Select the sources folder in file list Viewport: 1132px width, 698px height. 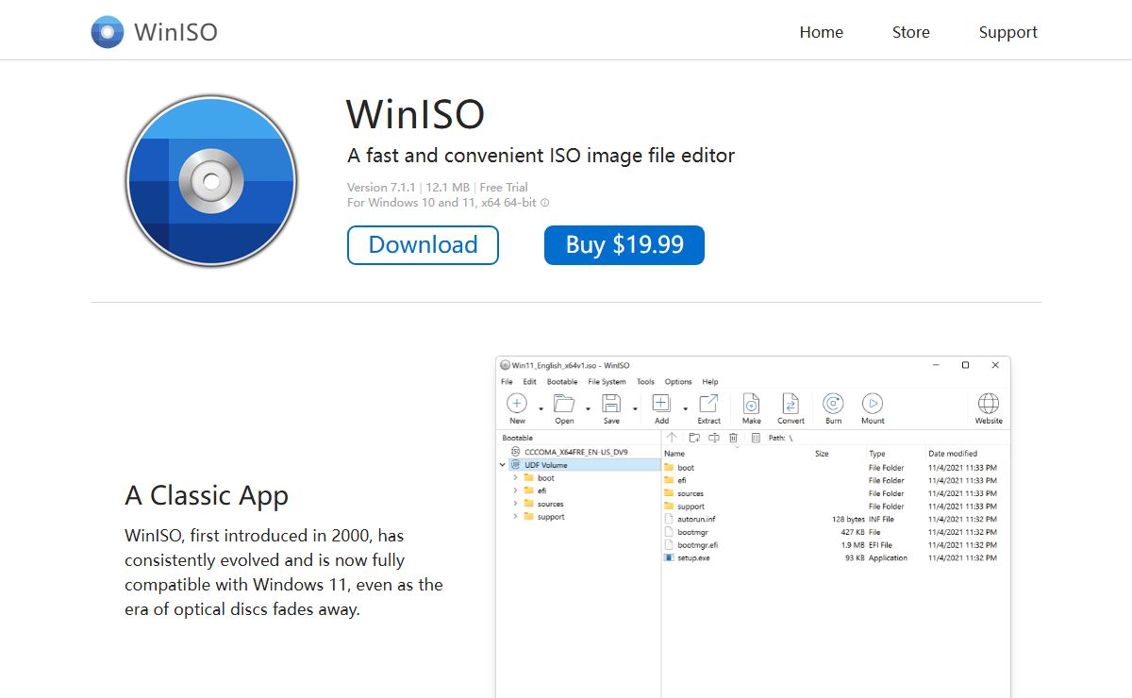pos(691,493)
